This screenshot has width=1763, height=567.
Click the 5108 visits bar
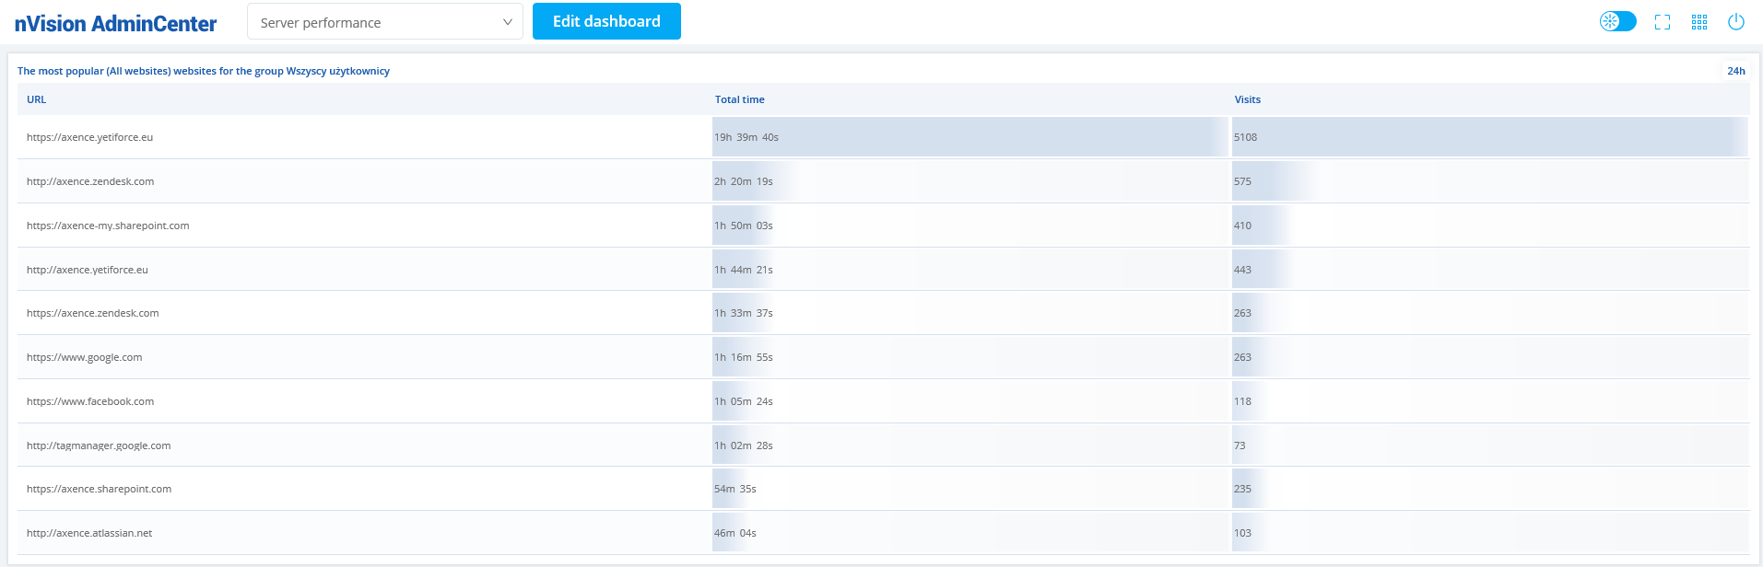(1488, 137)
